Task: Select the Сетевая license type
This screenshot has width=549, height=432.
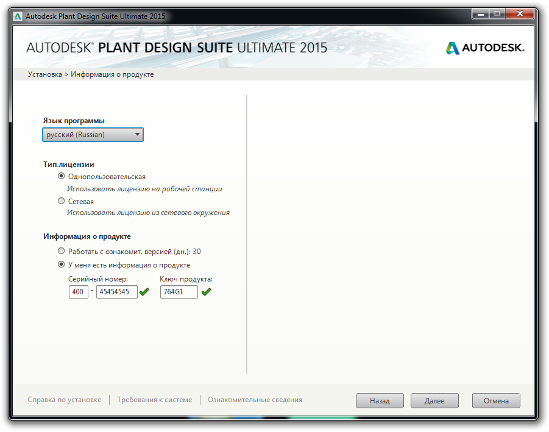Action: click(62, 201)
